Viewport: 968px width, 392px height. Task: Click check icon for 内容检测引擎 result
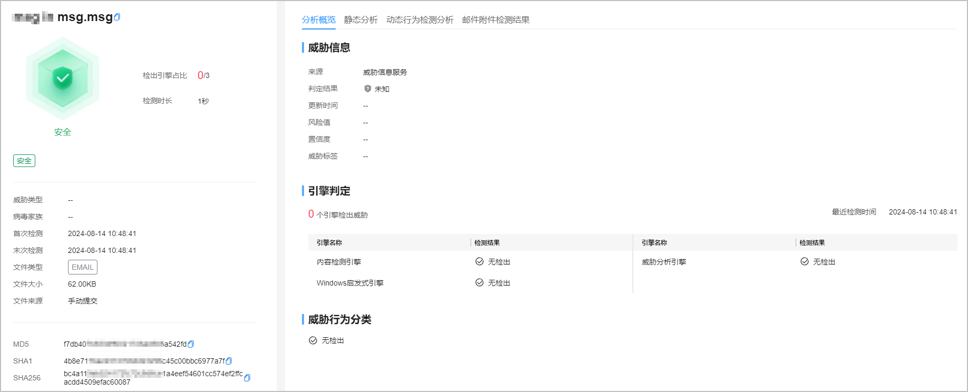pos(480,261)
